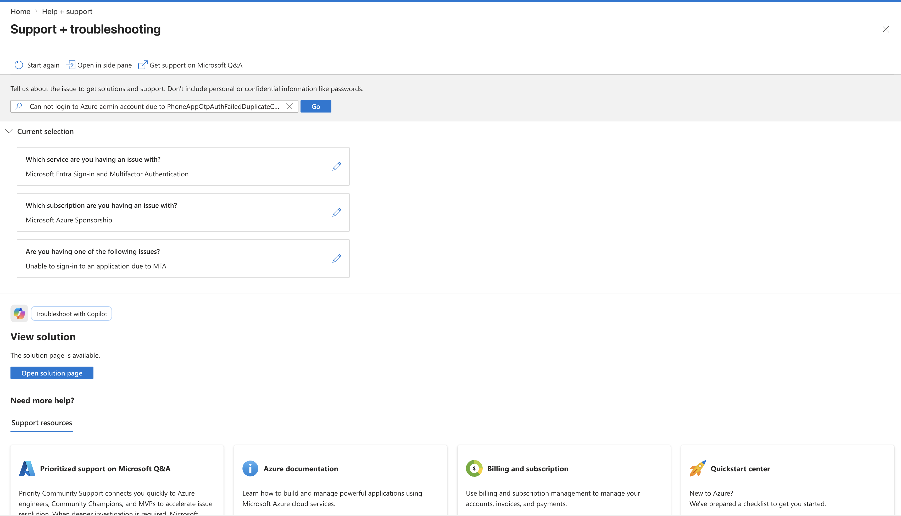Edit the subscription selection with pencil icon

[336, 212]
